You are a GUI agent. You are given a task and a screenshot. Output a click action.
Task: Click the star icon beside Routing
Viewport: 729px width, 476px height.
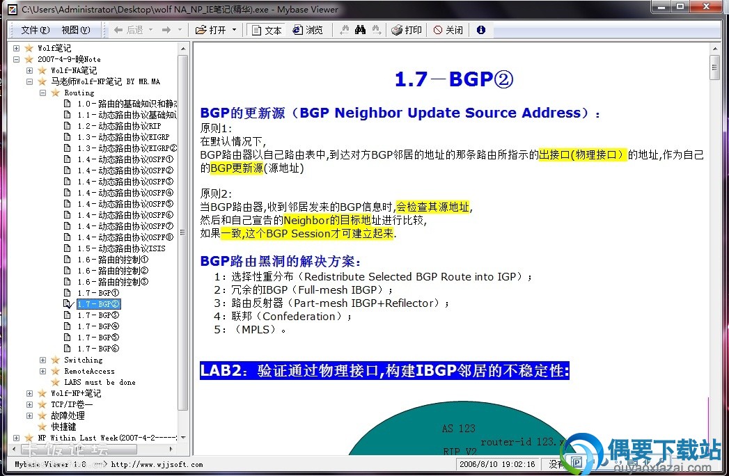[55, 93]
